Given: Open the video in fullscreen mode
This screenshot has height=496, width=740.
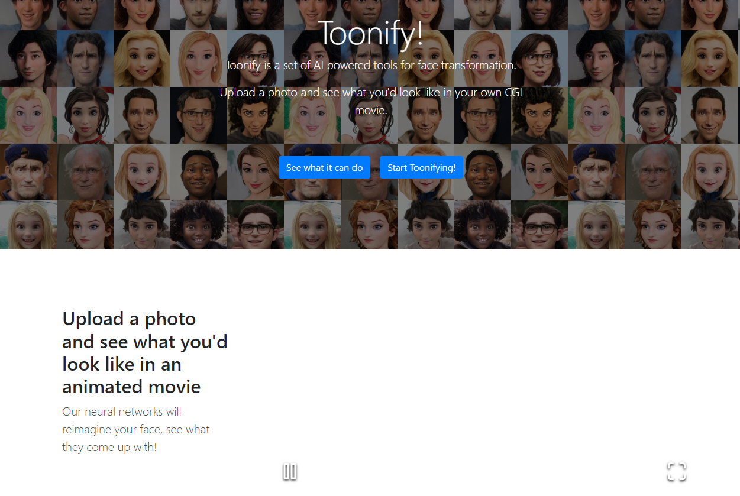Looking at the screenshot, I should [x=677, y=472].
